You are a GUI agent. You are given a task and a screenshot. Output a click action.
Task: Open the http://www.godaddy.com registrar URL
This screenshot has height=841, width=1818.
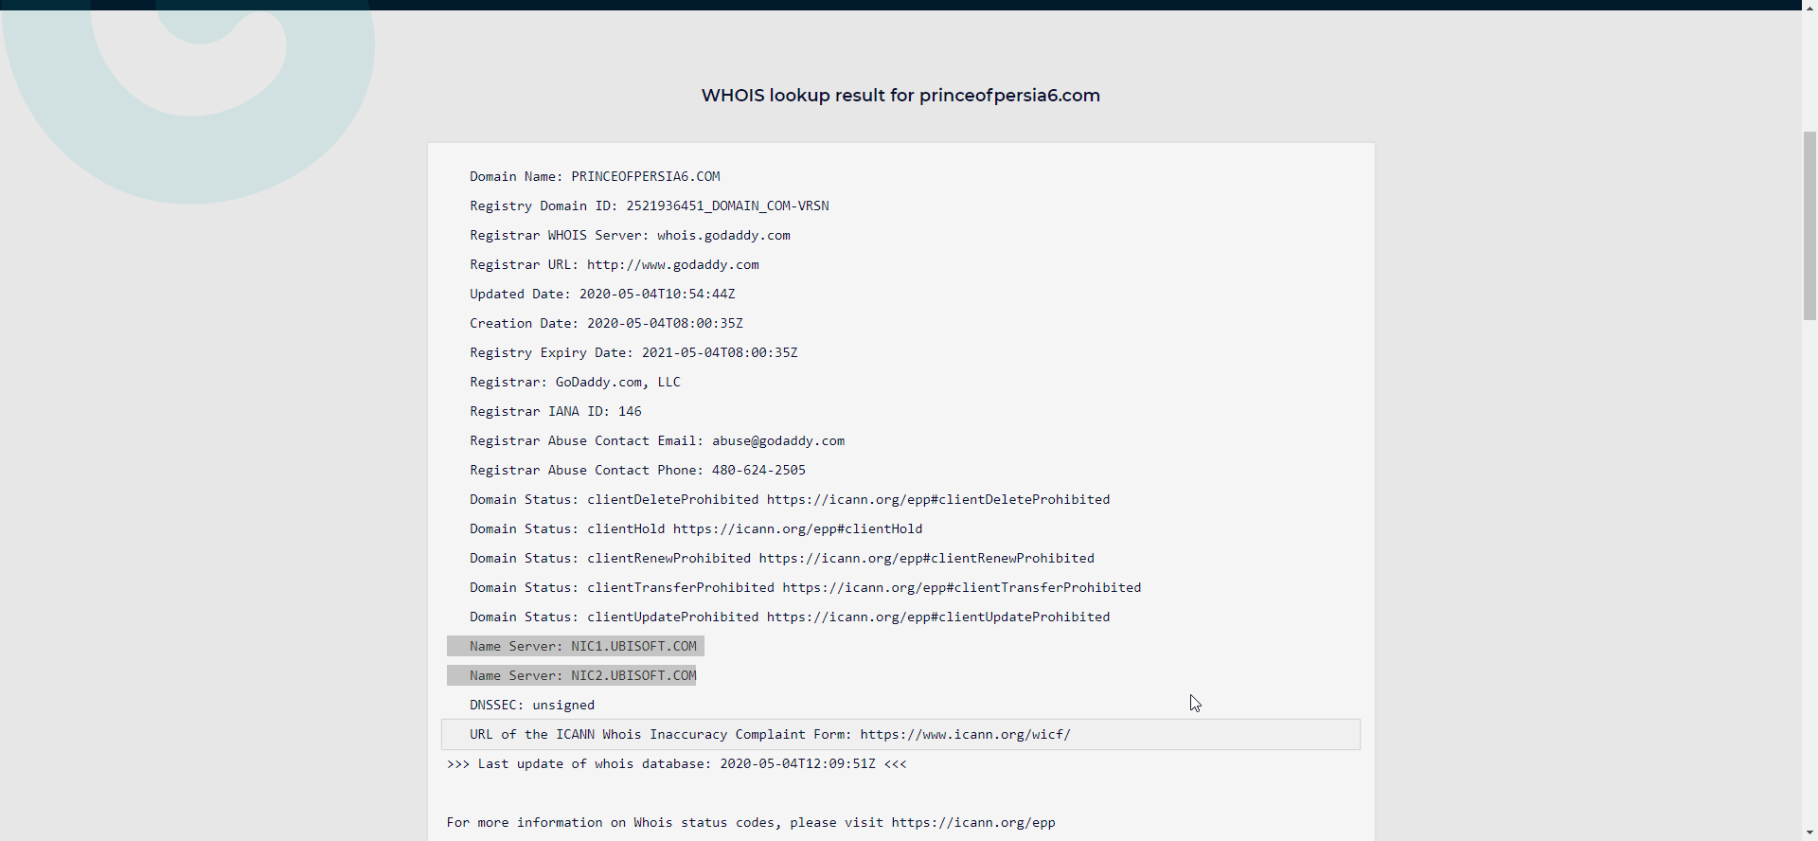[x=672, y=265]
